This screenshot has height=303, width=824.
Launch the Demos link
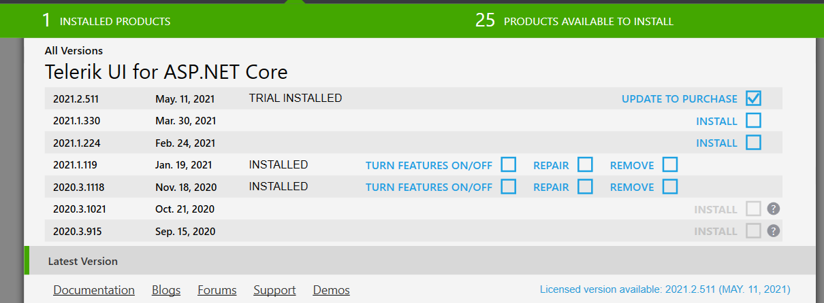coord(331,290)
